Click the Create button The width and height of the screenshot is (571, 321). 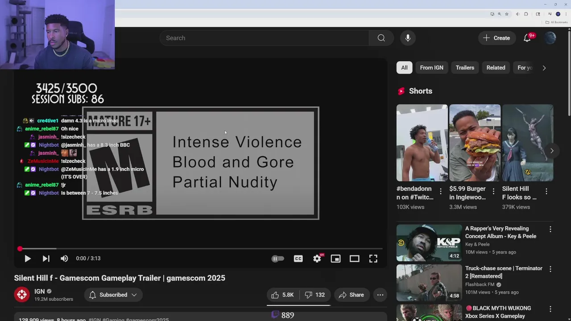[497, 38]
